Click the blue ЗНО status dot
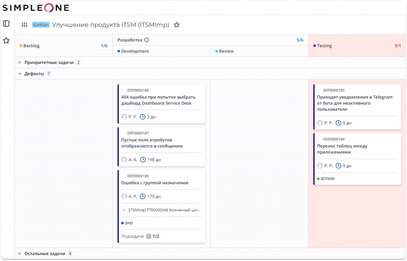The height and width of the screenshot is (261, 407). [x=122, y=223]
